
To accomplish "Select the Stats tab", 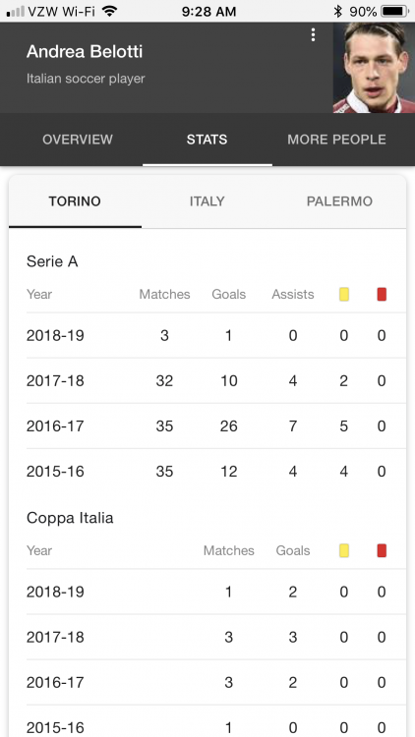I will [x=207, y=140].
